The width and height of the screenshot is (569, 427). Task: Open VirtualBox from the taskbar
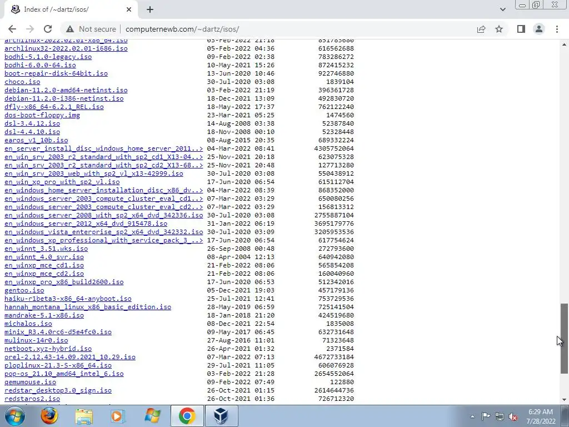click(221, 416)
